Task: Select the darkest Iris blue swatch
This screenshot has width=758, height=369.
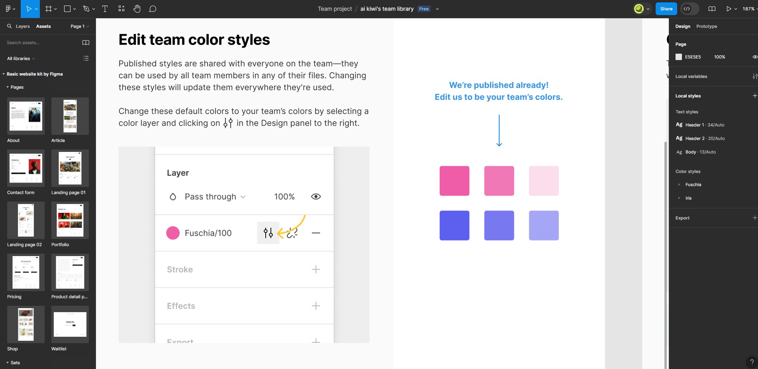Action: pos(454,225)
